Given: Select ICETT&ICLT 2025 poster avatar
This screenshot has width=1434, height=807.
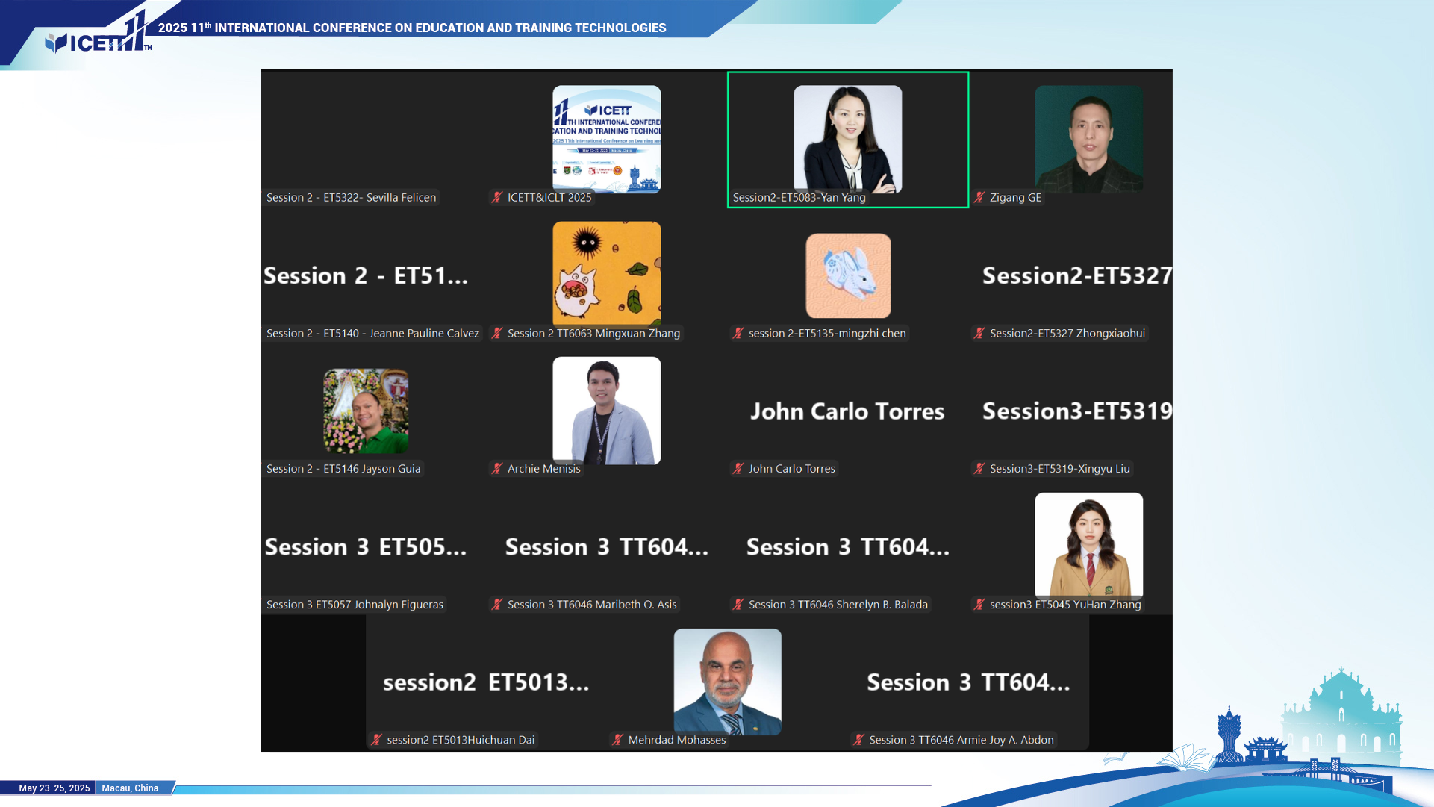Looking at the screenshot, I should [x=606, y=139].
